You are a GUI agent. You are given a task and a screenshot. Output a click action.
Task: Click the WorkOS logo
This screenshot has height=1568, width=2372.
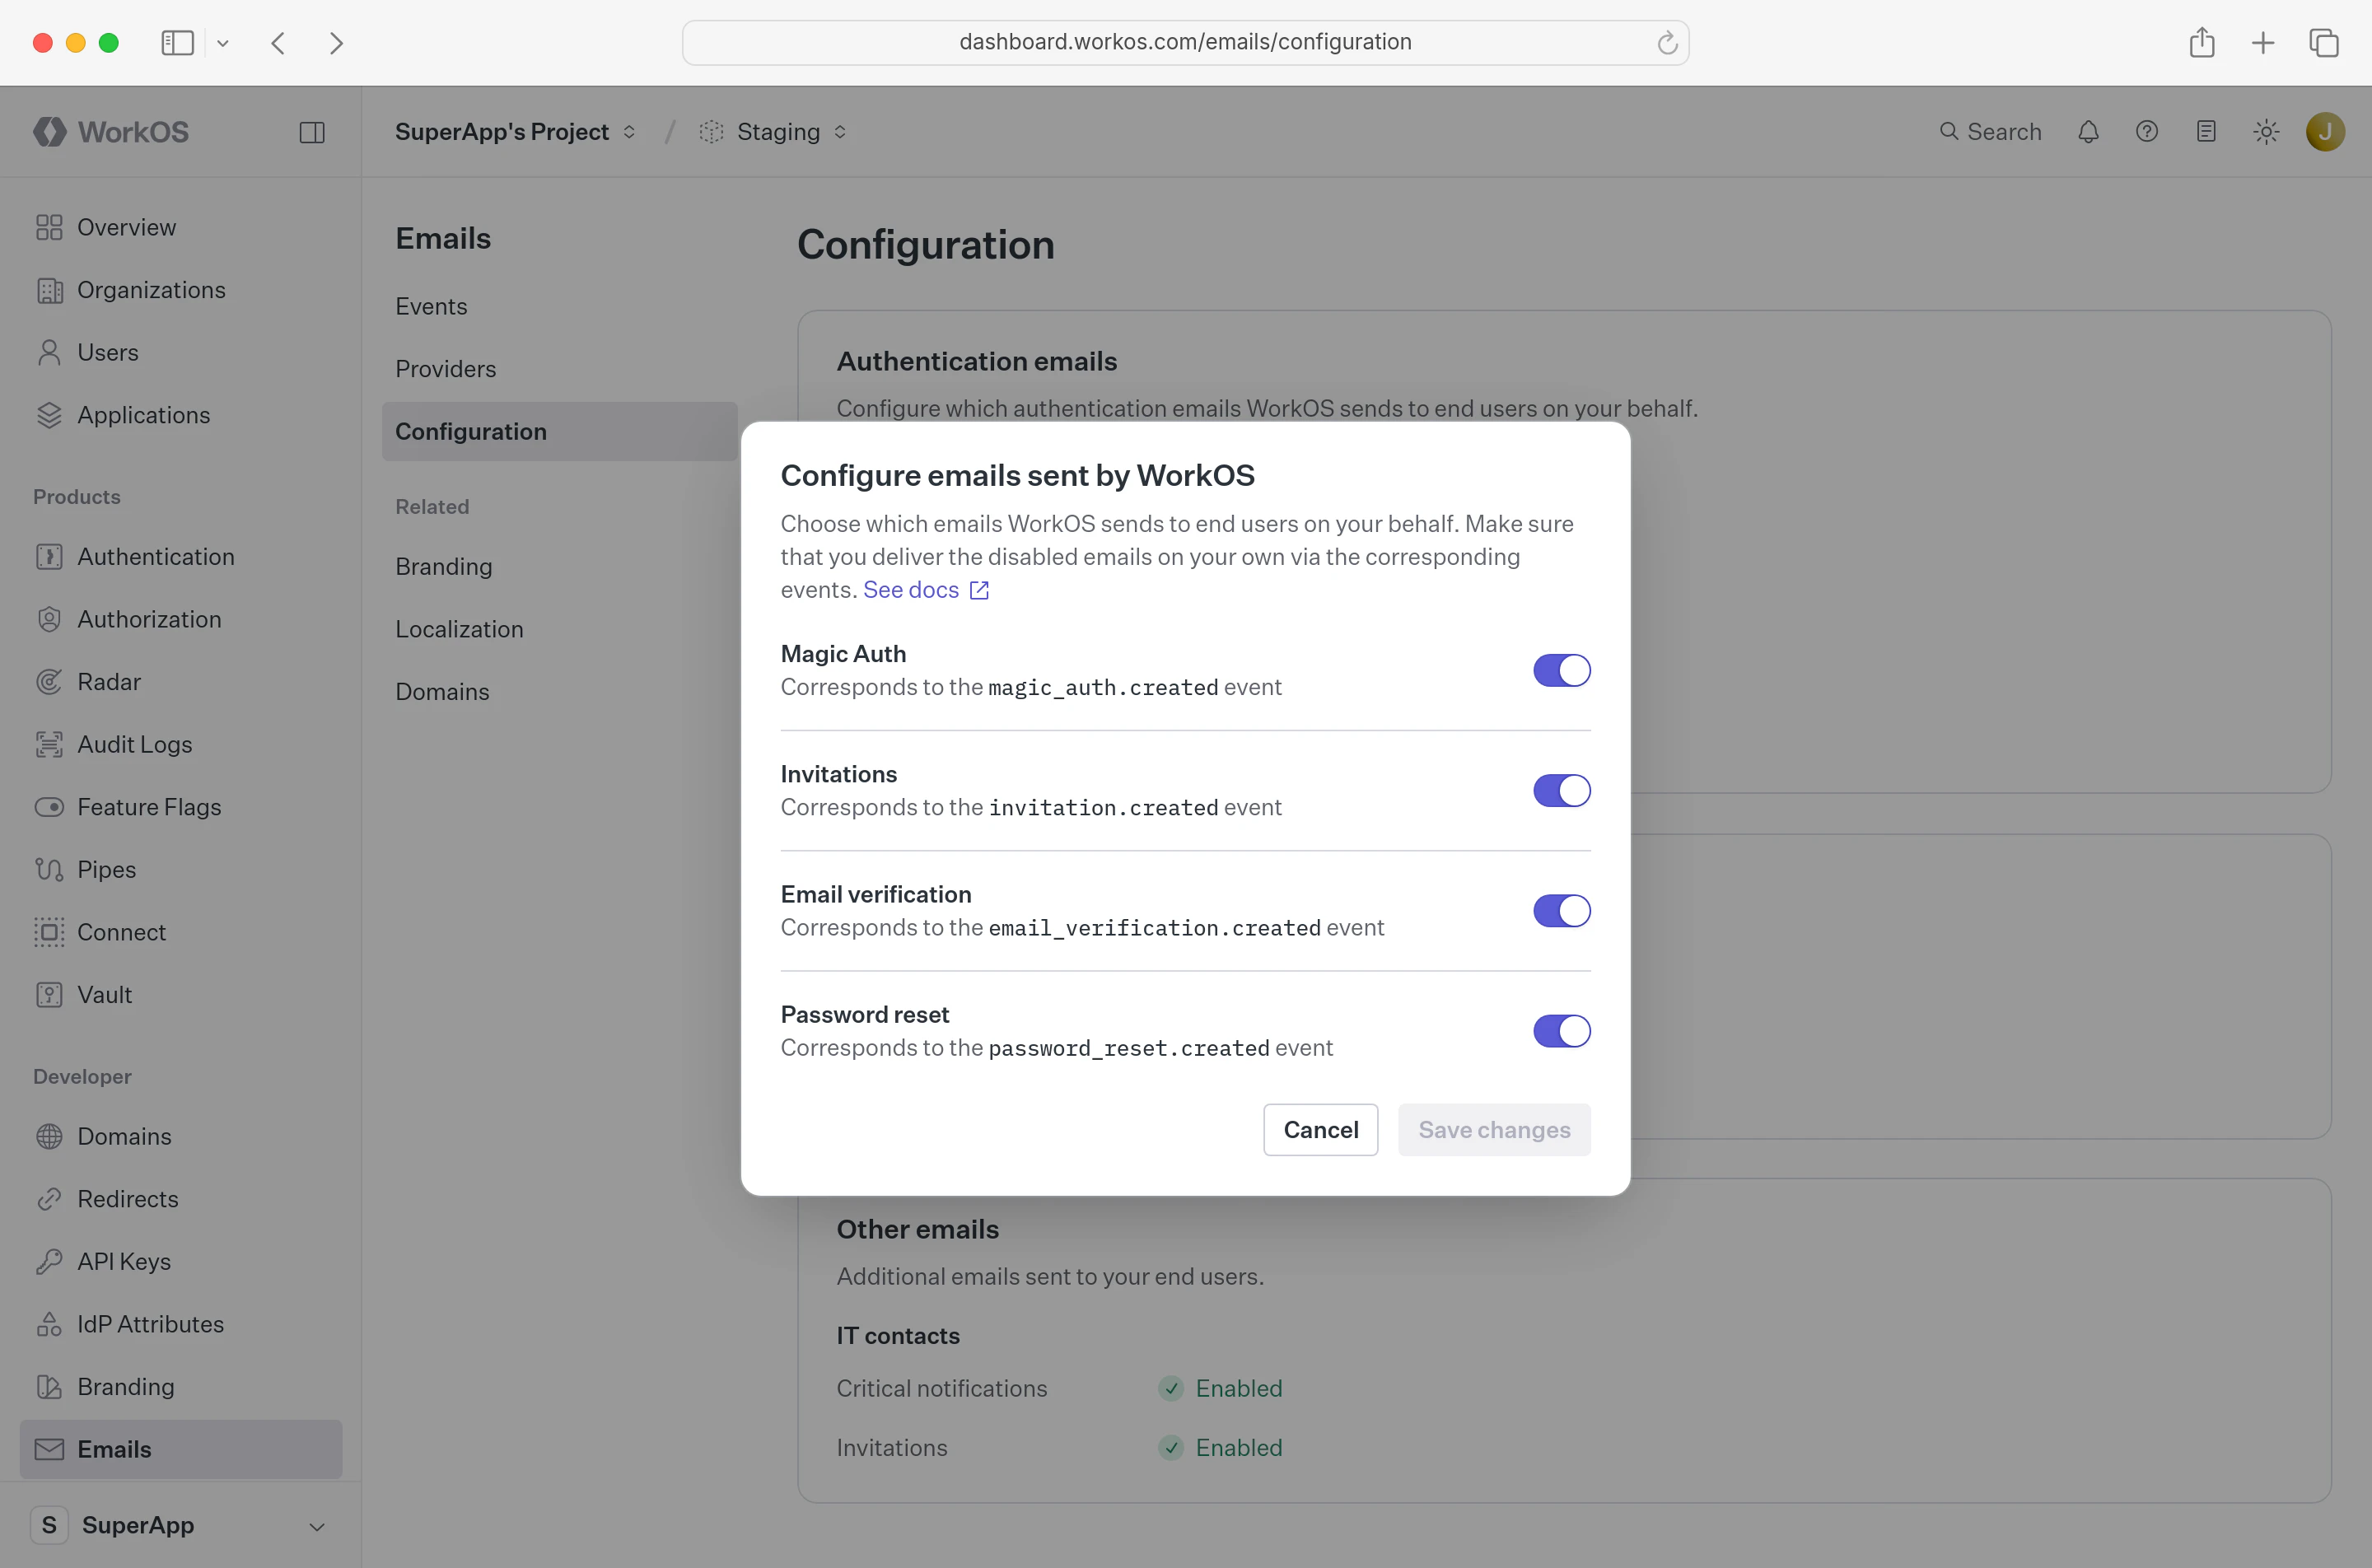pos(111,132)
